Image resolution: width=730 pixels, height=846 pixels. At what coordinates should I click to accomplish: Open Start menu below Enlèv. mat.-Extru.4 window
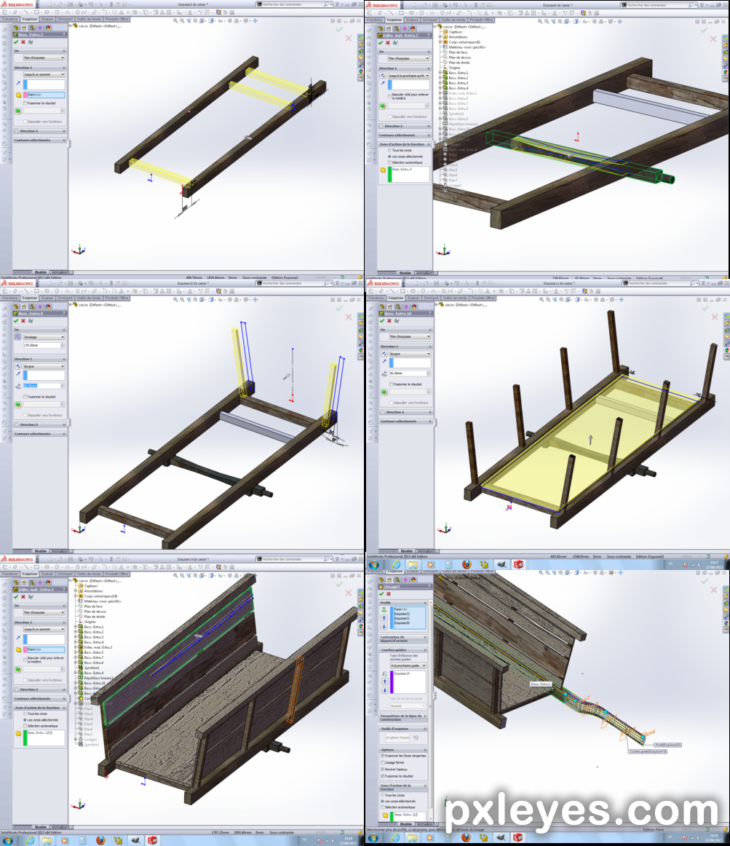[x=8, y=841]
